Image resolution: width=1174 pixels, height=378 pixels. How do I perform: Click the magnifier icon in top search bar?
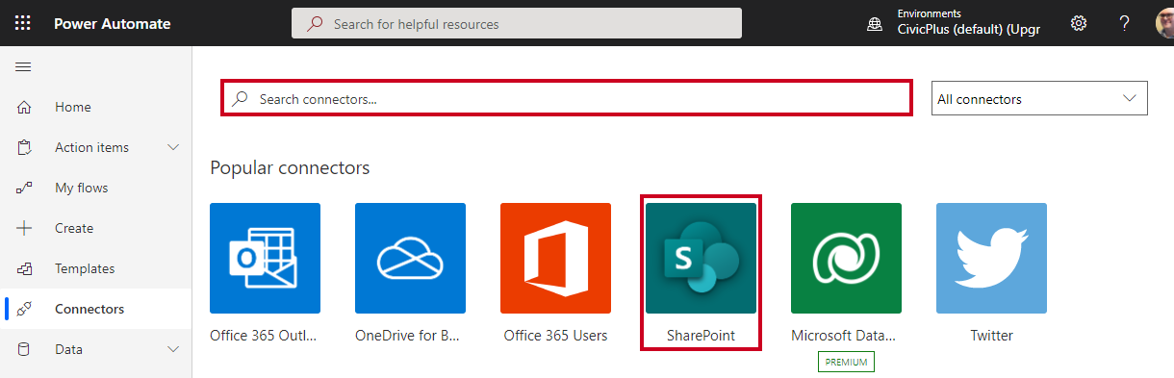315,23
